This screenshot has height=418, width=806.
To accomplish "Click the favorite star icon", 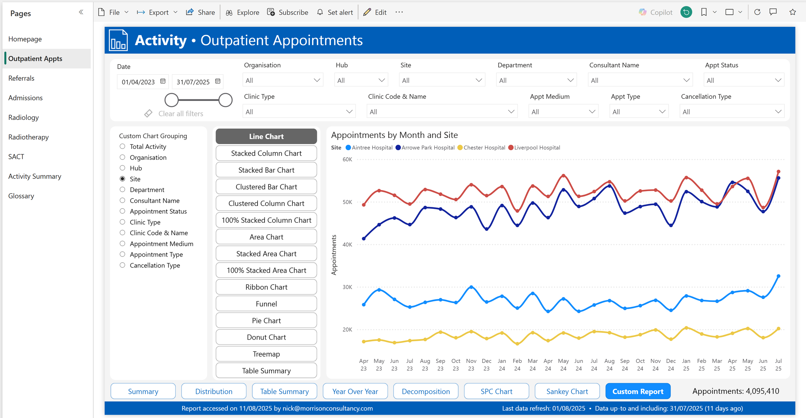I will pyautogui.click(x=793, y=12).
